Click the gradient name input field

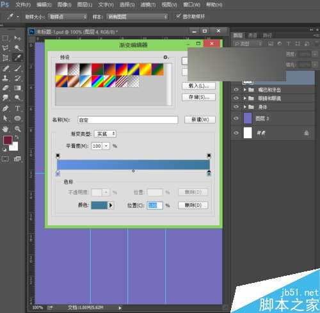pos(128,120)
